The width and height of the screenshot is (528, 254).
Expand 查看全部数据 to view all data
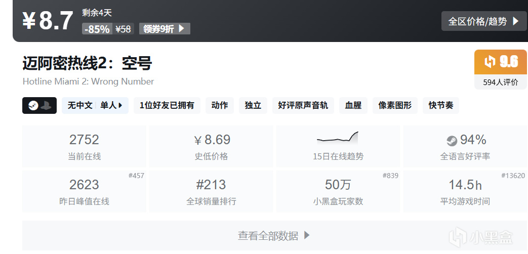click(x=274, y=235)
